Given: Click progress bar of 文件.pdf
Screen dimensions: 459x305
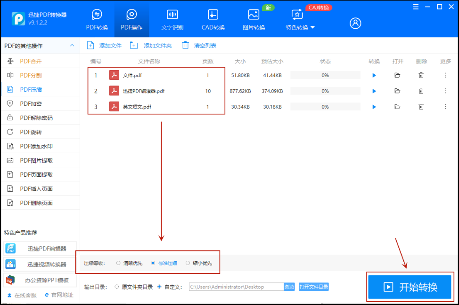Looking at the screenshot, I should point(325,75).
